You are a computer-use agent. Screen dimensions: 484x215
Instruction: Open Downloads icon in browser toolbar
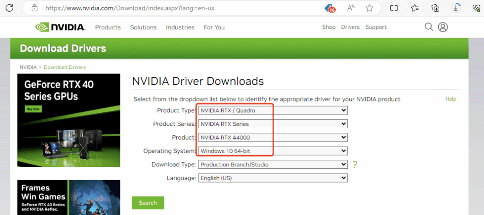(456, 8)
